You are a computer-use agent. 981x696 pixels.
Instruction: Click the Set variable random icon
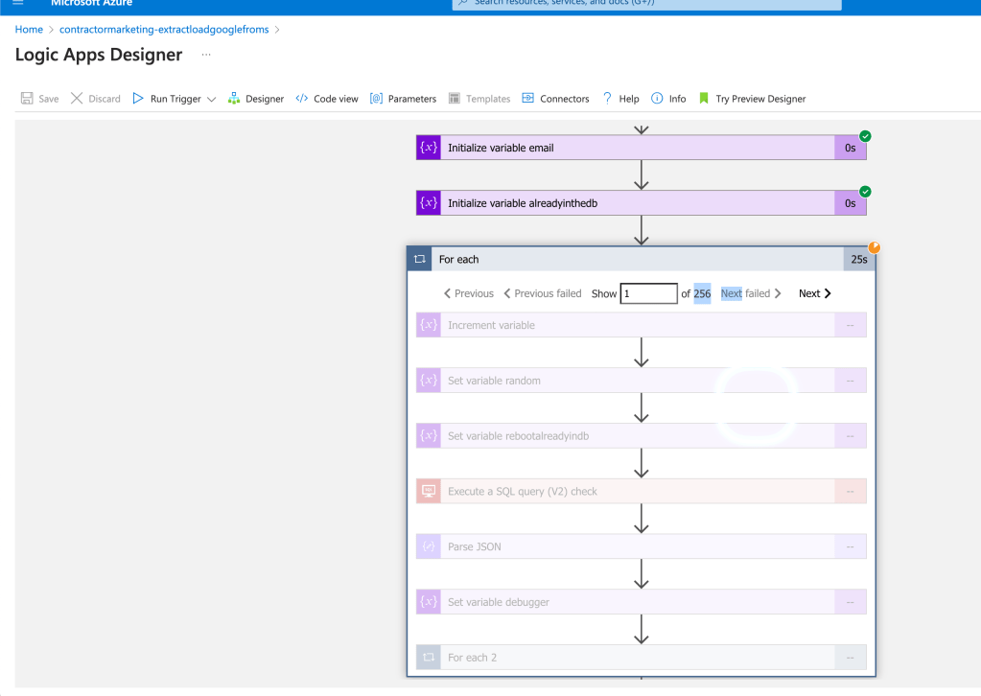point(429,381)
